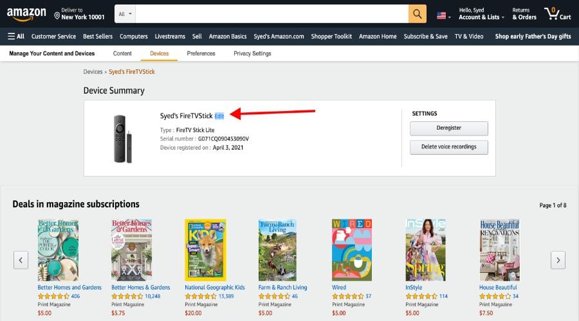The width and height of the screenshot is (579, 321).
Task: Go to next magazine deals page
Action: tap(558, 260)
